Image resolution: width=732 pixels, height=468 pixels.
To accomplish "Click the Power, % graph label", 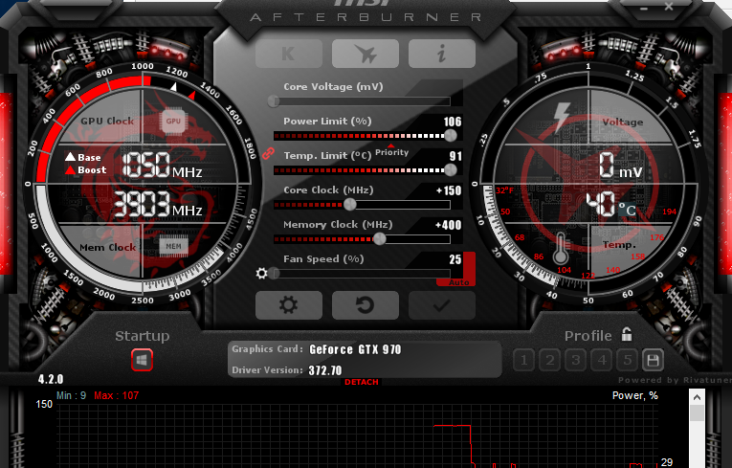I will [x=635, y=395].
